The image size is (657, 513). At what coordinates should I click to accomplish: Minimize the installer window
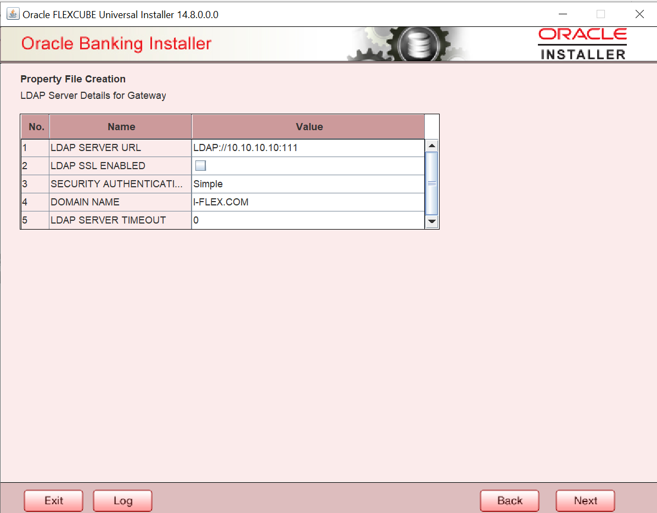click(x=563, y=14)
